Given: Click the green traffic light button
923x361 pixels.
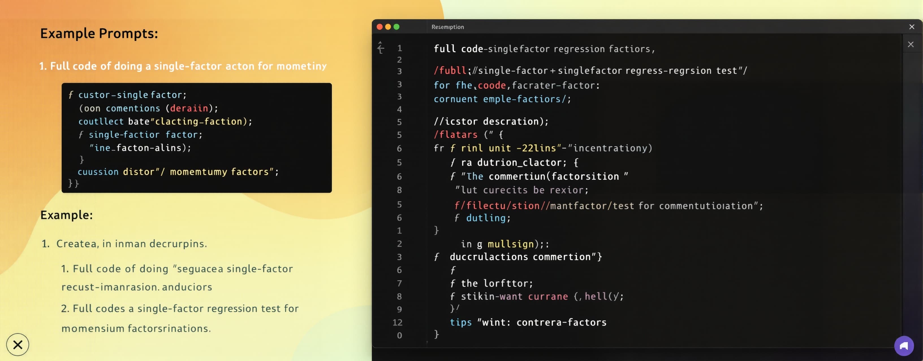Looking at the screenshot, I should tap(396, 27).
